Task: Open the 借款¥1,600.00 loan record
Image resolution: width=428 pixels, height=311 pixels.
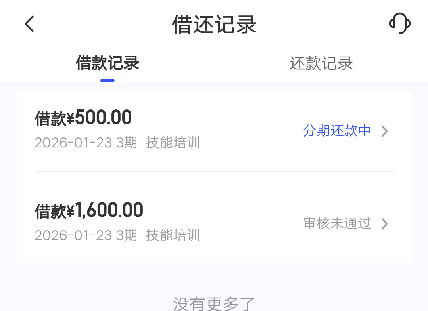Action: tap(89, 211)
